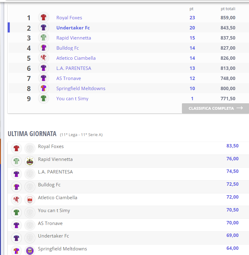Click the Springfield Meltdowns name in standings
This screenshot has height=255, width=249.
point(81,88)
